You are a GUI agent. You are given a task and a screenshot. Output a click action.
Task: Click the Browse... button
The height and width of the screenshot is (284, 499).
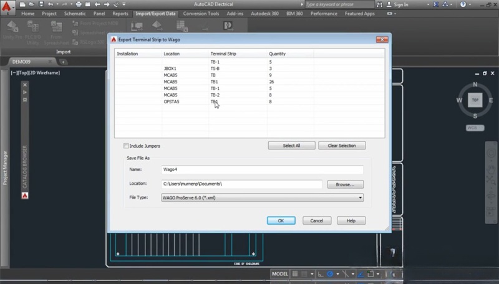pyautogui.click(x=346, y=184)
